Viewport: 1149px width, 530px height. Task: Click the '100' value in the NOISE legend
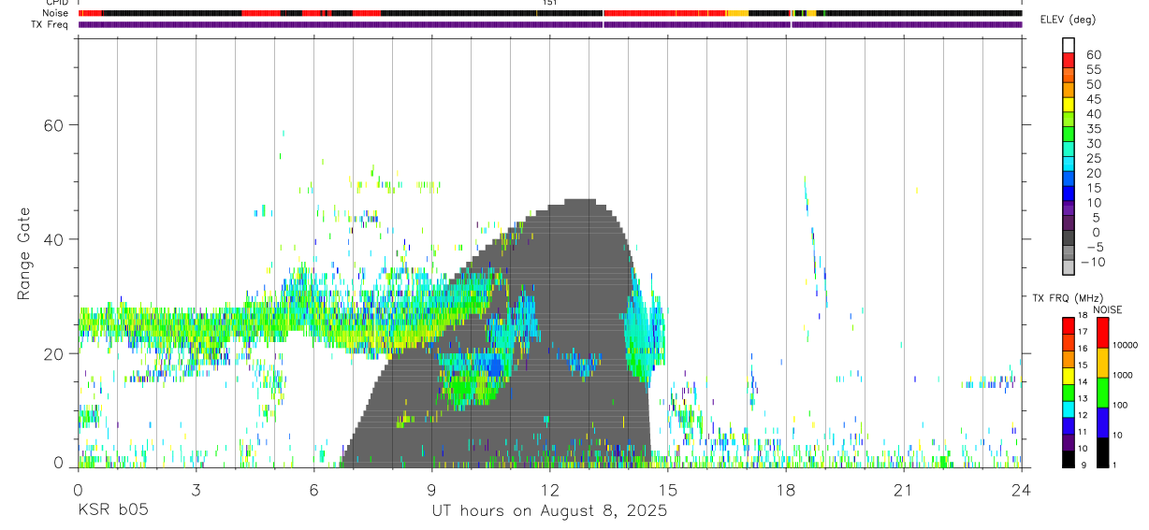coord(1120,406)
